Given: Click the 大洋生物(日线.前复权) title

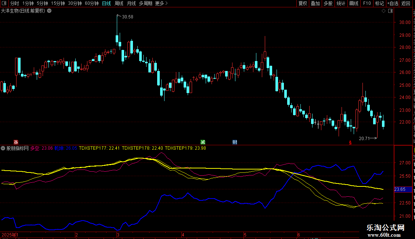Looking at the screenshot, I should pyautogui.click(x=23, y=11).
